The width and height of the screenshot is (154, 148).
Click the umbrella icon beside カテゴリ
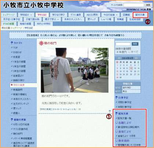click(12, 43)
